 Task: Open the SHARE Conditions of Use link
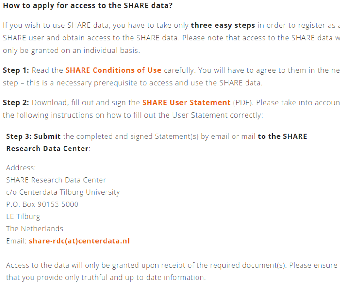coord(113,70)
